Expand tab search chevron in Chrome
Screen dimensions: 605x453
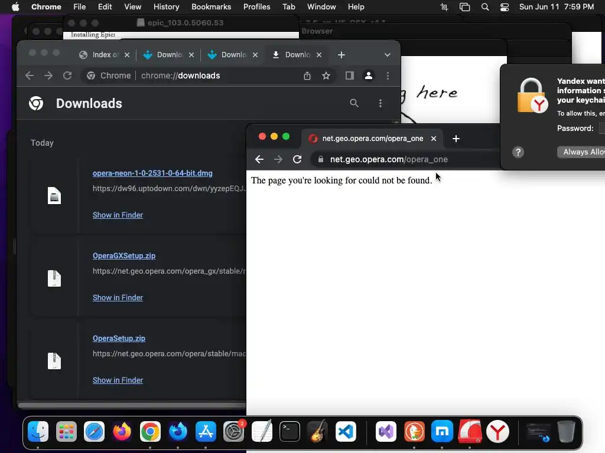pyautogui.click(x=388, y=55)
